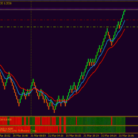Click the MetaQuotes Software Corp. copyright text

click(18, 131)
